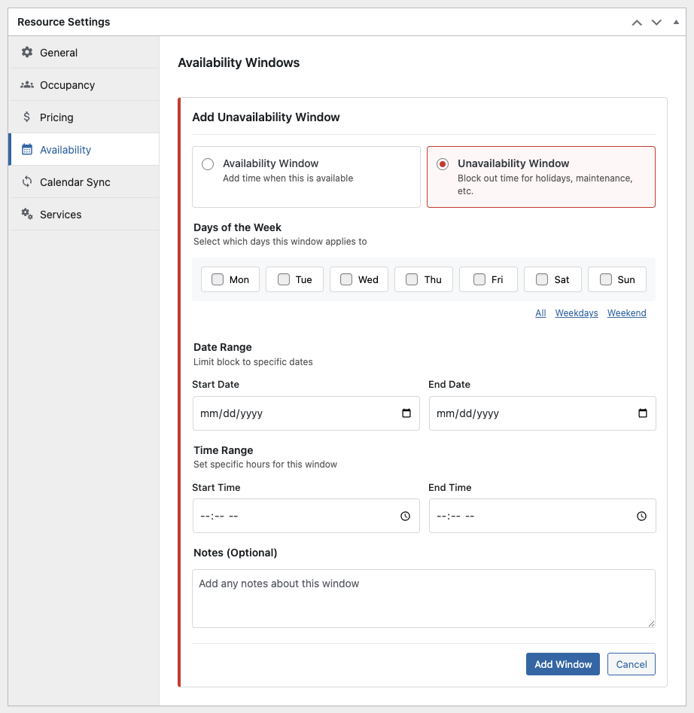Move Resource Settings panel up with arrow
Image resolution: width=694 pixels, height=713 pixels.
click(x=637, y=23)
